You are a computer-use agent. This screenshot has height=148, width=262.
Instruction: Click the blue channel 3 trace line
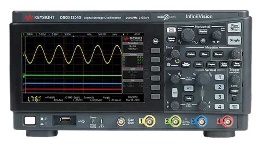pyautogui.click(x=74, y=83)
